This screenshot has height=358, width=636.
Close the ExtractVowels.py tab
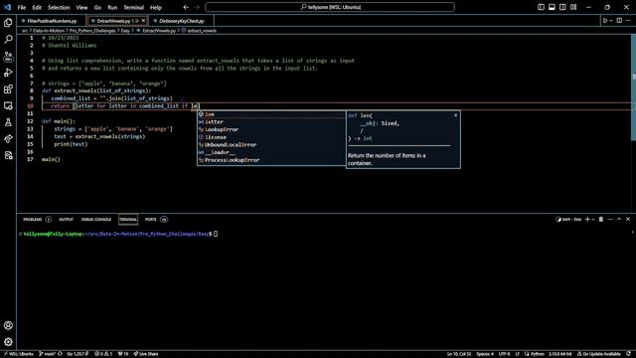click(x=143, y=21)
